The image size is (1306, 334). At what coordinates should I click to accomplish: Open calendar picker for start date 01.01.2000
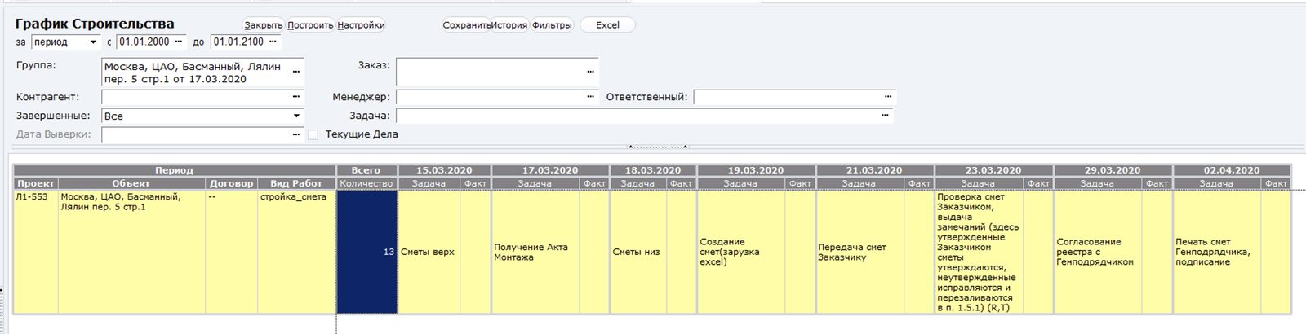click(x=179, y=42)
